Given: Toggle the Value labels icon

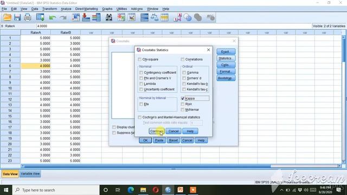Looking at the screenshot, I should point(178,17).
